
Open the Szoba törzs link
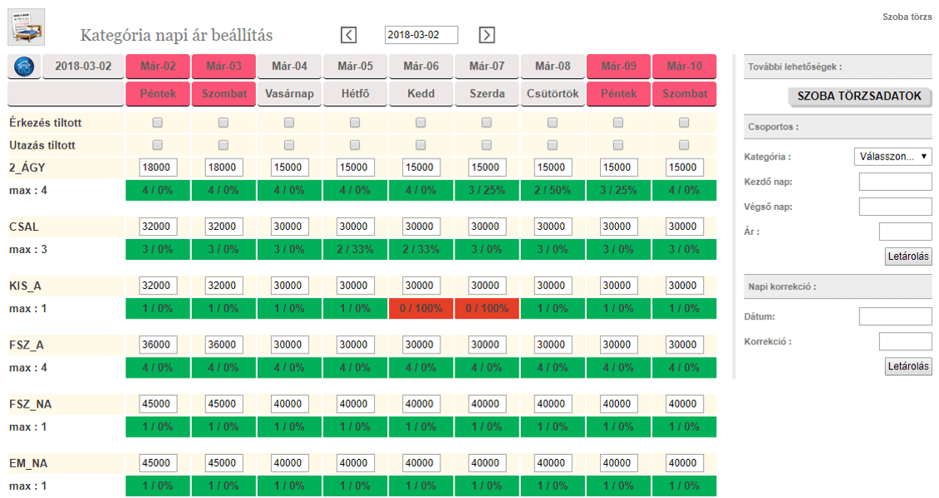[907, 17]
